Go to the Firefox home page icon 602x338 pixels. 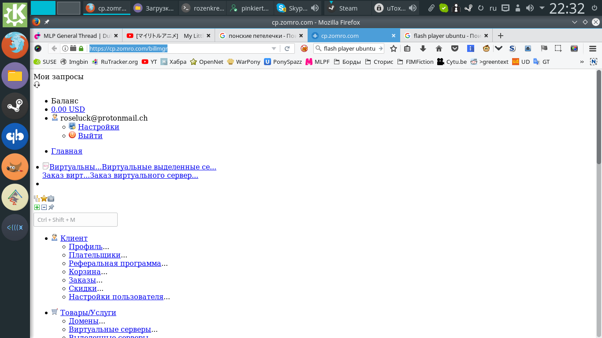point(439,48)
